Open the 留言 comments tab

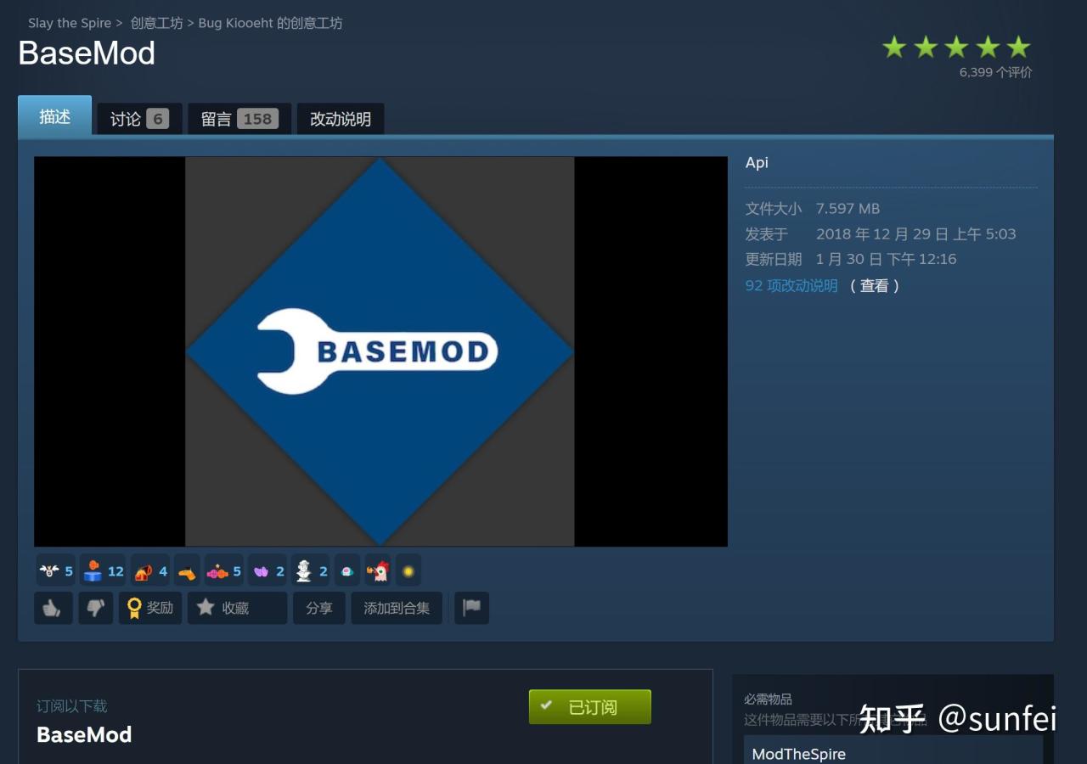[x=239, y=119]
